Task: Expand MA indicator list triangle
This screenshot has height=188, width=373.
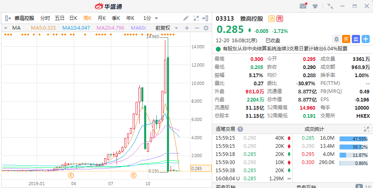Action: tap(6, 28)
